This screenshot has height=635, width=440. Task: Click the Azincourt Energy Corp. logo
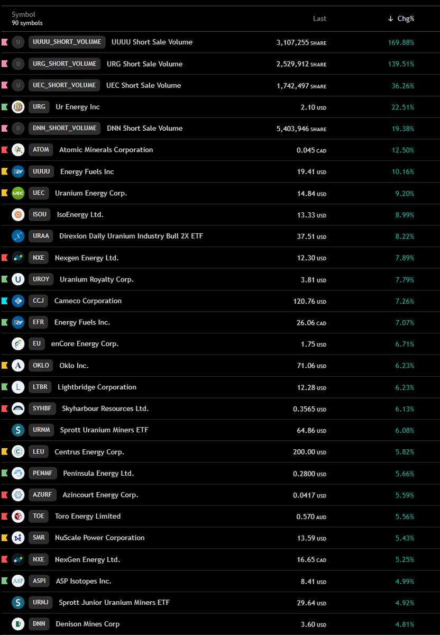(18, 495)
